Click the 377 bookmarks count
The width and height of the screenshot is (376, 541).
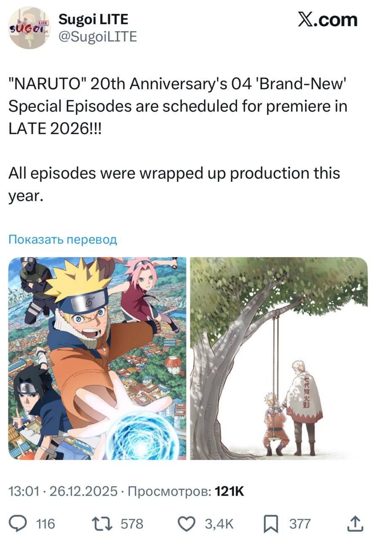pos(300,524)
